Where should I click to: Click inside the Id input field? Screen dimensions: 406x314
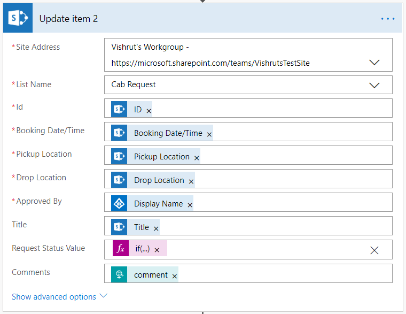tap(248, 108)
